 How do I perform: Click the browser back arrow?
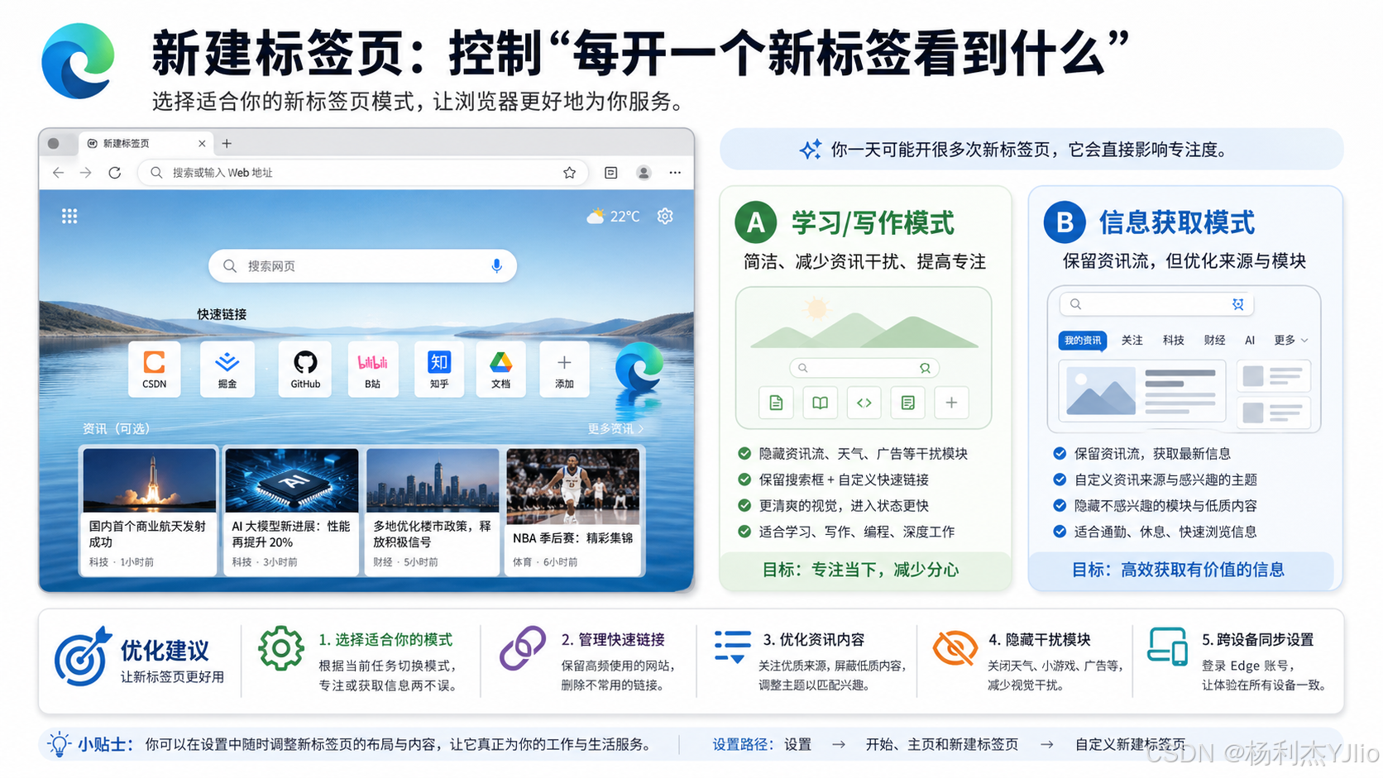[58, 173]
